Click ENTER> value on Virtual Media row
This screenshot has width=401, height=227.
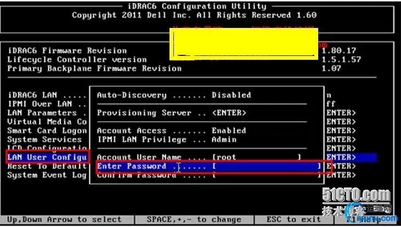click(x=341, y=122)
